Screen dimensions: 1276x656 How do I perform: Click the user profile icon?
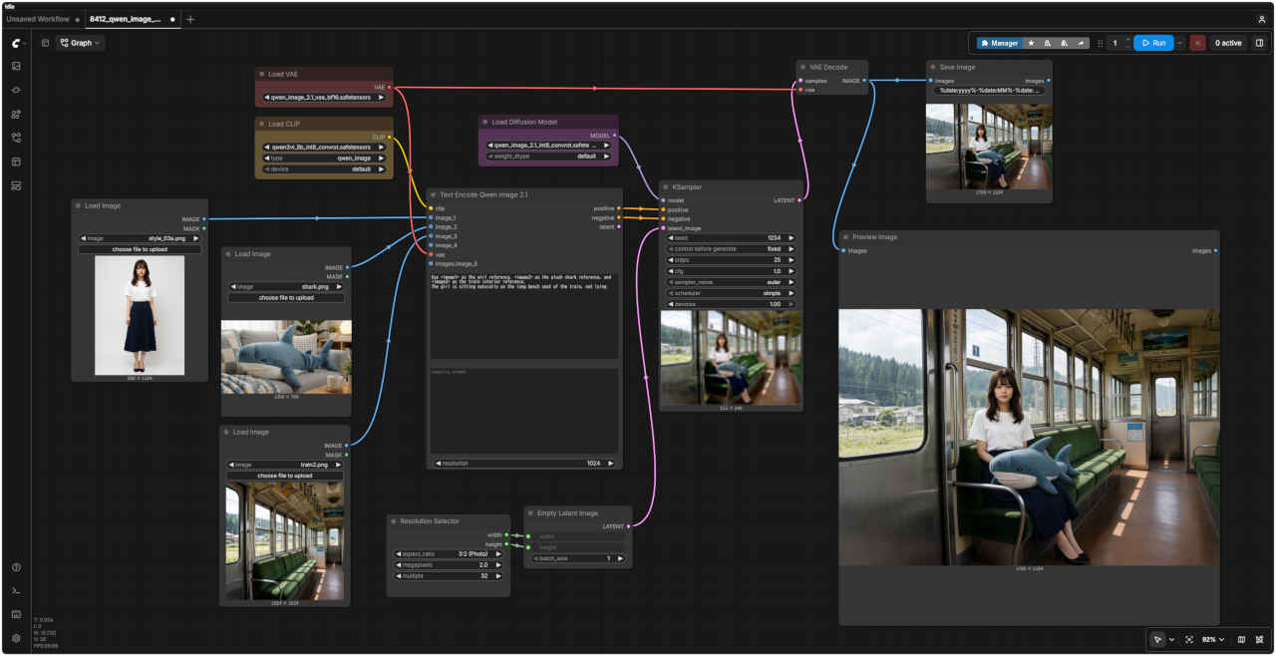pyautogui.click(x=1262, y=19)
